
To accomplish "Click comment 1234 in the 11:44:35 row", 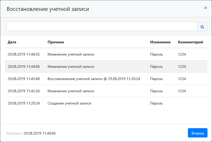I will 182,54.
